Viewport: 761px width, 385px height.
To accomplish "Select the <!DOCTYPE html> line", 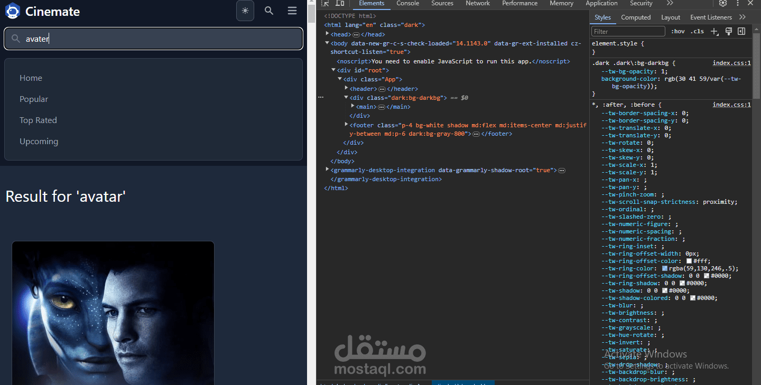I will [350, 16].
